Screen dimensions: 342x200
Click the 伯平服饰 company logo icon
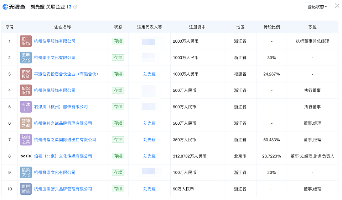(x=26, y=41)
